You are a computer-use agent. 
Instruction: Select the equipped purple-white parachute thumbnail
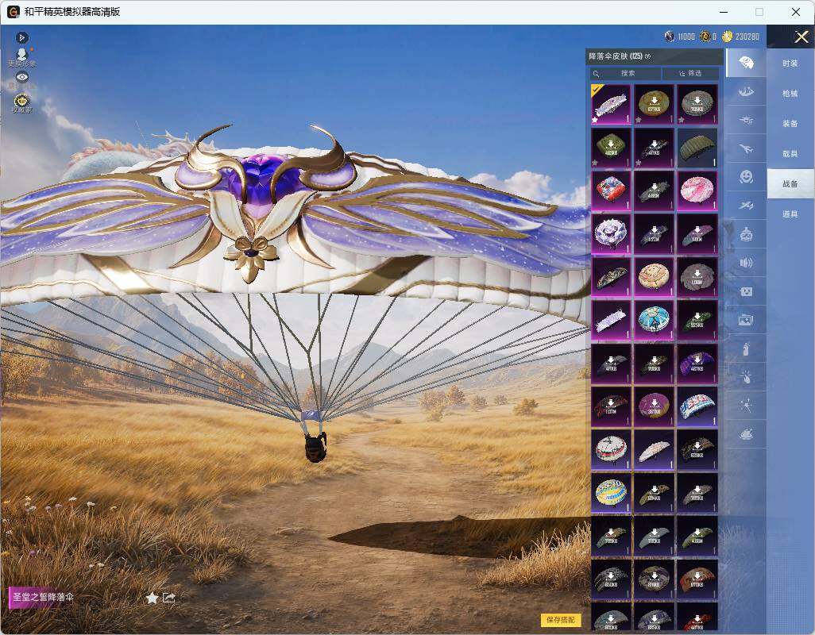click(611, 104)
